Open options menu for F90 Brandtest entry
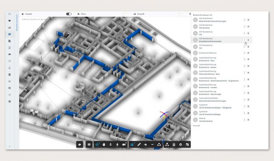This screenshot has width=274, height=161. (244, 27)
